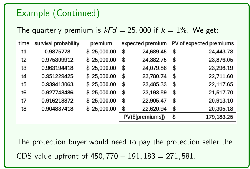Click the "time" column header
Image resolution: width=250 pixels, height=169 pixels.
click(x=24, y=43)
